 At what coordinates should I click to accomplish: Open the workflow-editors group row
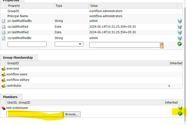click(x=91, y=80)
